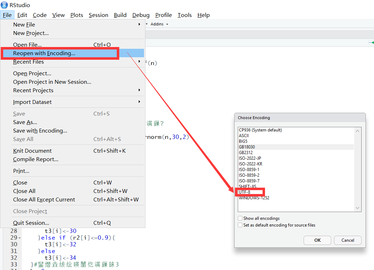This screenshot has height=270, width=374.
Task: Select WINDOWS-1252 encoding
Action: (296, 198)
